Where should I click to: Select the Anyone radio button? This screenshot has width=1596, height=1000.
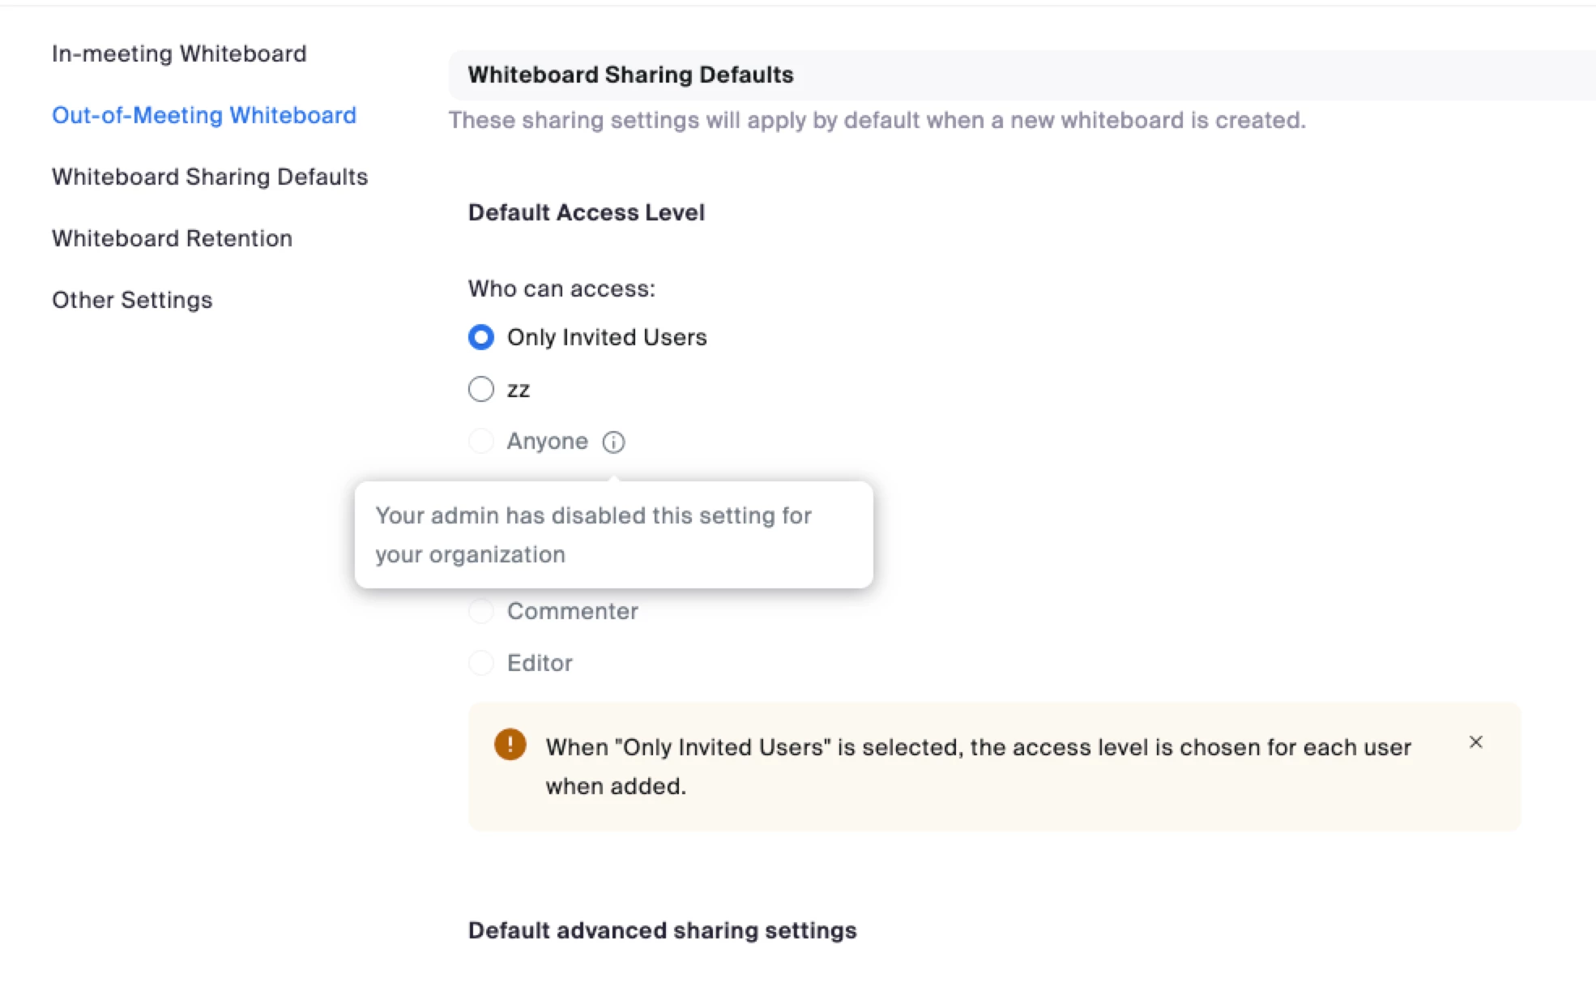tap(481, 441)
